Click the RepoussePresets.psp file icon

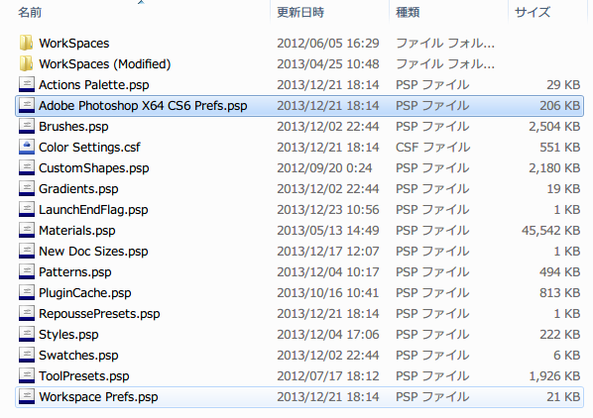27,313
